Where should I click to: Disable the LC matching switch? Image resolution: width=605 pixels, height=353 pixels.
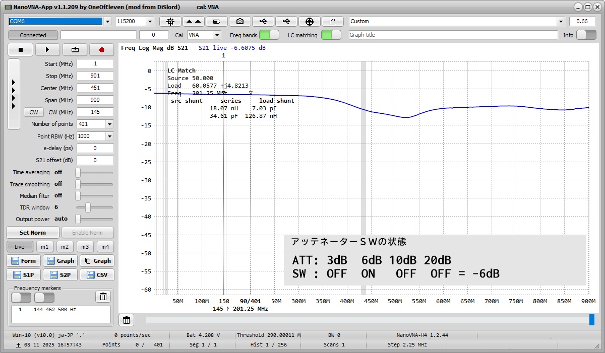[331, 35]
